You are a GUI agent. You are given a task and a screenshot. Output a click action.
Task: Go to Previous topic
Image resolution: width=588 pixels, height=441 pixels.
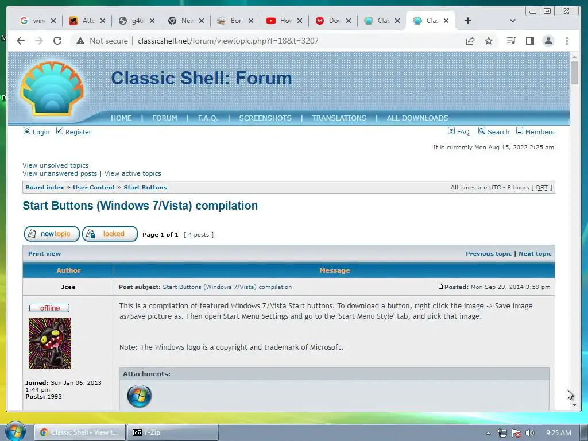(489, 253)
